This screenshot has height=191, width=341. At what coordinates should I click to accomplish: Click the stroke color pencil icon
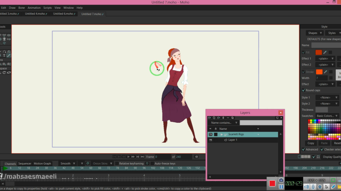point(325,72)
